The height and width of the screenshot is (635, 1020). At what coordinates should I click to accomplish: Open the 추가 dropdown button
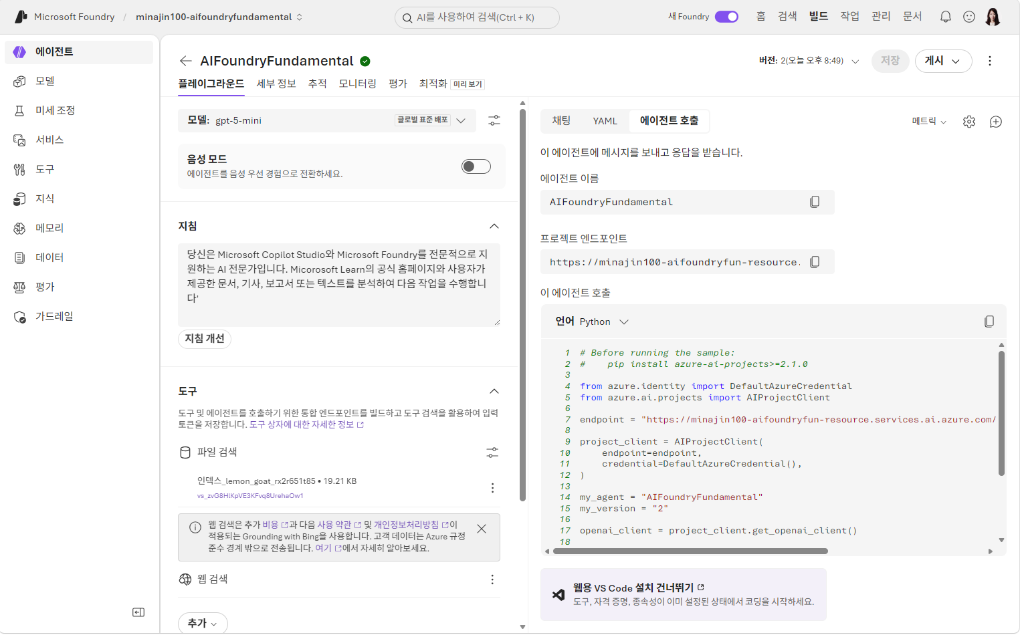pyautogui.click(x=203, y=623)
